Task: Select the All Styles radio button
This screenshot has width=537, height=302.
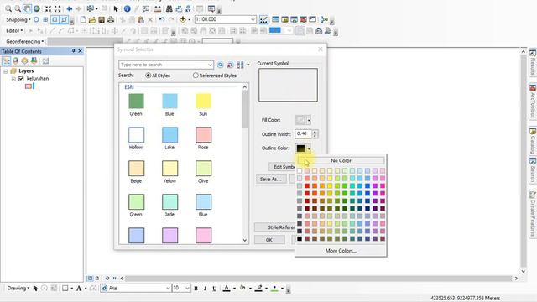Action: coord(148,75)
